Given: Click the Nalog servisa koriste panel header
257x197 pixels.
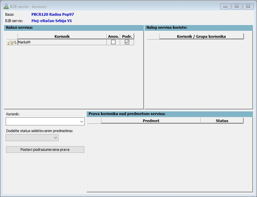Looking at the screenshot, I should (x=199, y=28).
